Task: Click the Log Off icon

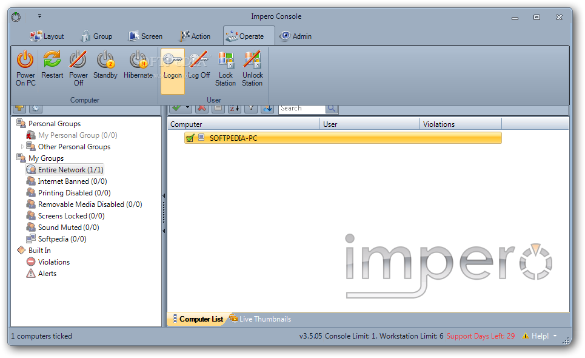Action: [x=199, y=59]
